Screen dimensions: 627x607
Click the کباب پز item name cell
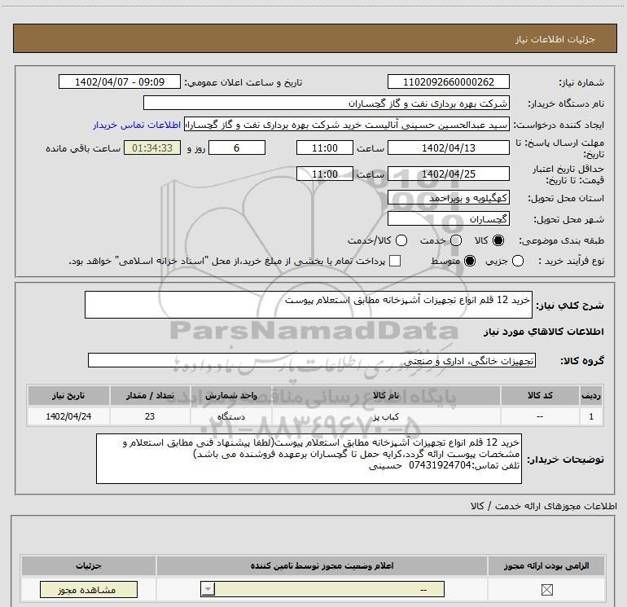[x=386, y=416]
